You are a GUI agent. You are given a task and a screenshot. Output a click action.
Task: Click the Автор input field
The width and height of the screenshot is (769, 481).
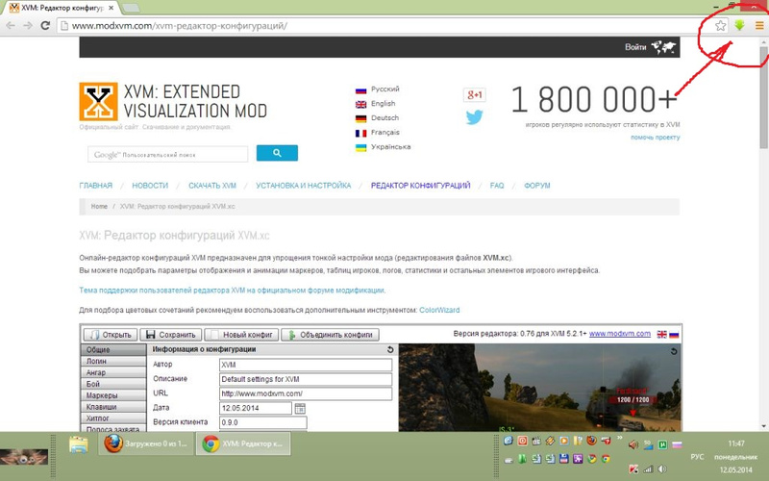pyautogui.click(x=305, y=366)
